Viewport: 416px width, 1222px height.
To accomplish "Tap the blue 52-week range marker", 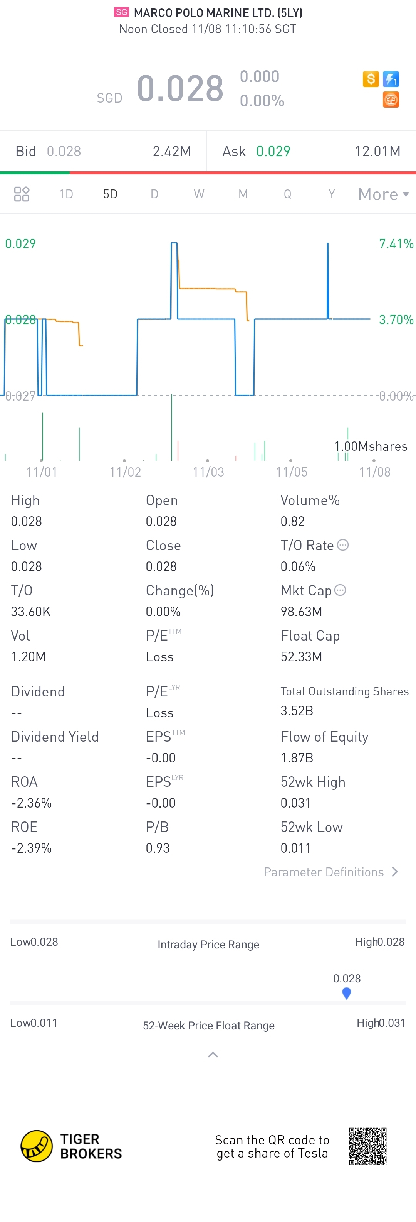I will click(x=346, y=993).
